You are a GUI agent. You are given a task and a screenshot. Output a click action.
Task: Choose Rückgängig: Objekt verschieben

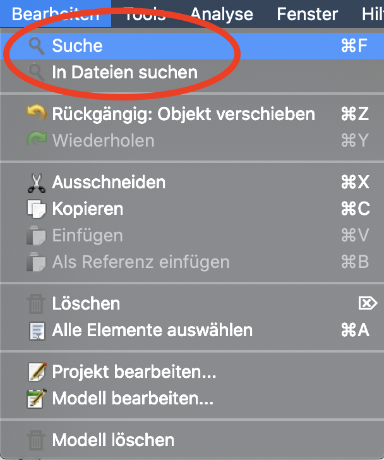click(192, 114)
